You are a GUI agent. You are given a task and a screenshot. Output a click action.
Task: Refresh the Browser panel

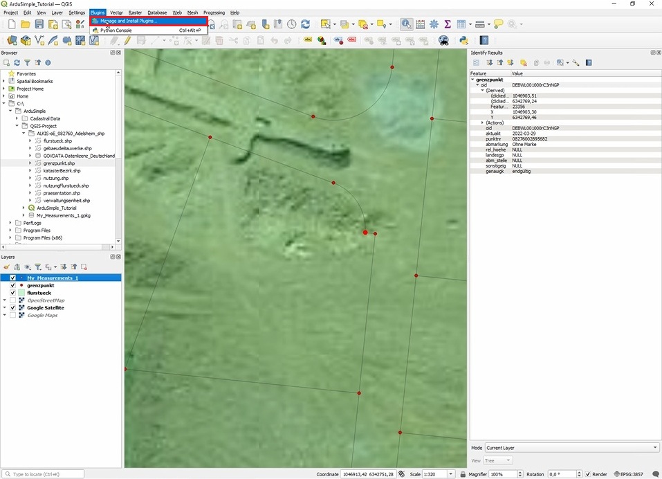(17, 62)
